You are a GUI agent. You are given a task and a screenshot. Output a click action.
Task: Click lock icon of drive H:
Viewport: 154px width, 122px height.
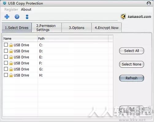[x=11, y=75]
